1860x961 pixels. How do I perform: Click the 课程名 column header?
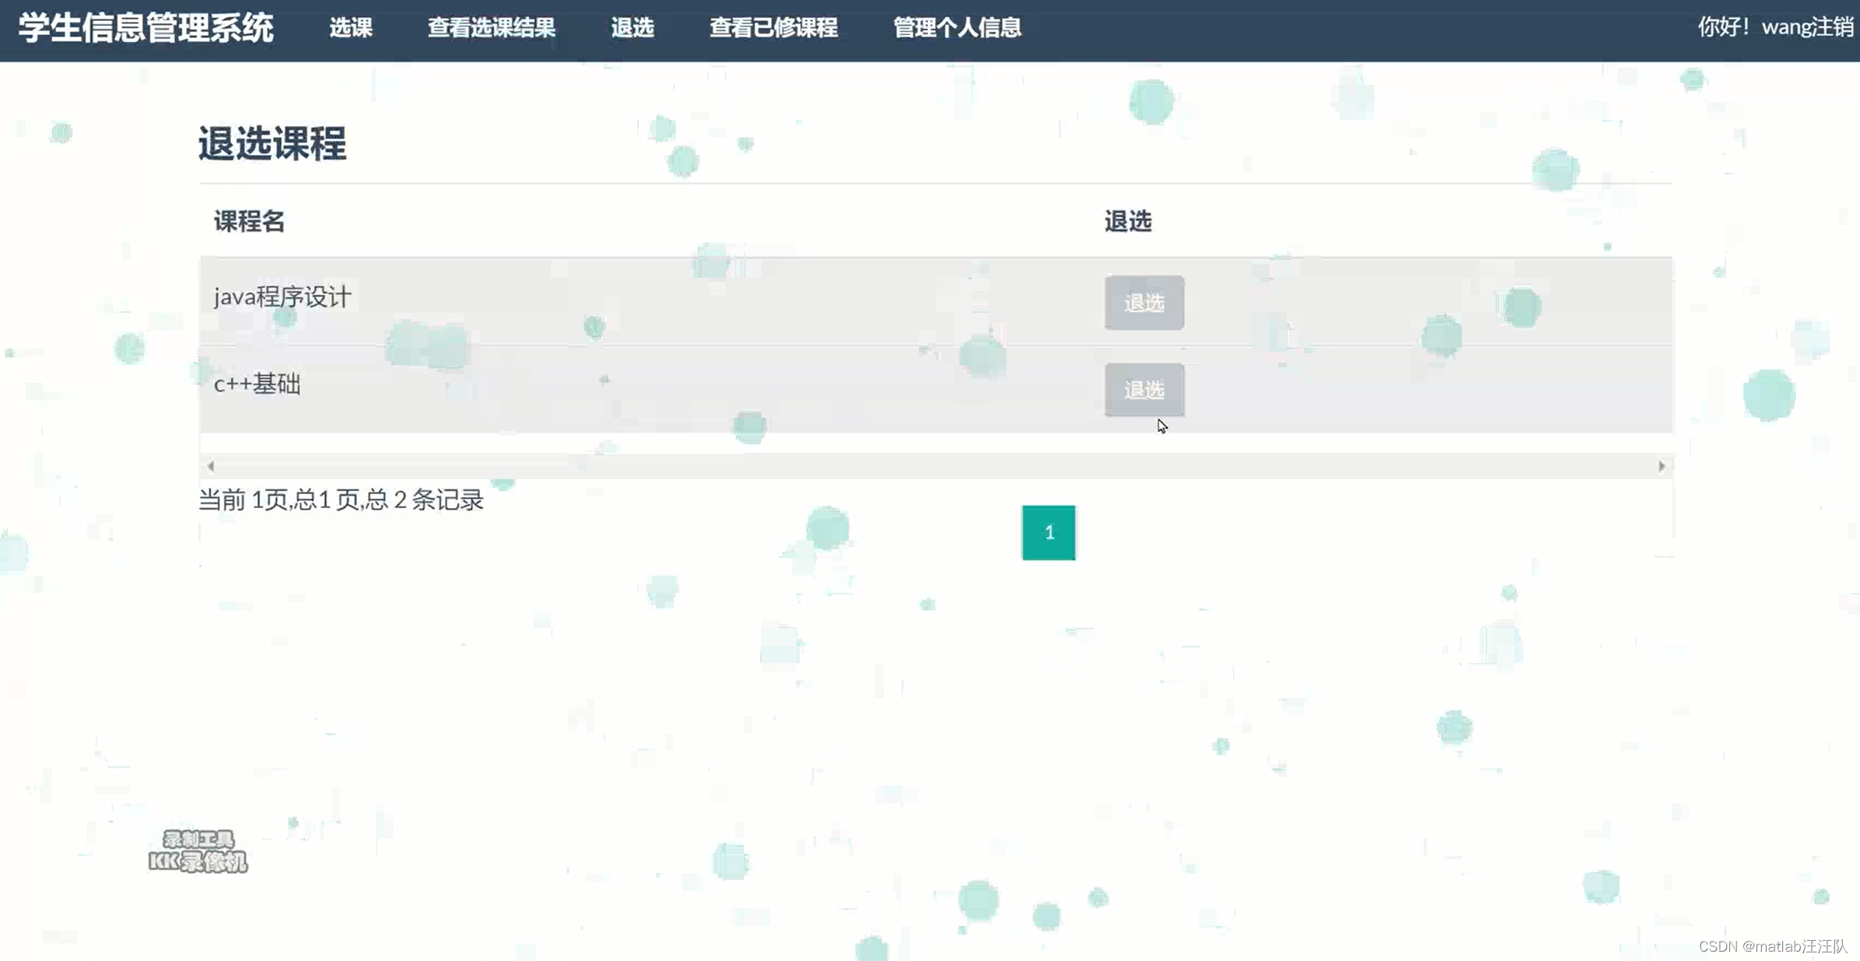249,222
